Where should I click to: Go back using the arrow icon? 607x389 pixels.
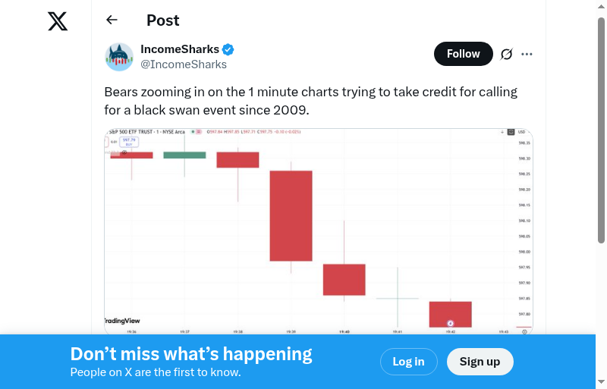pyautogui.click(x=112, y=20)
